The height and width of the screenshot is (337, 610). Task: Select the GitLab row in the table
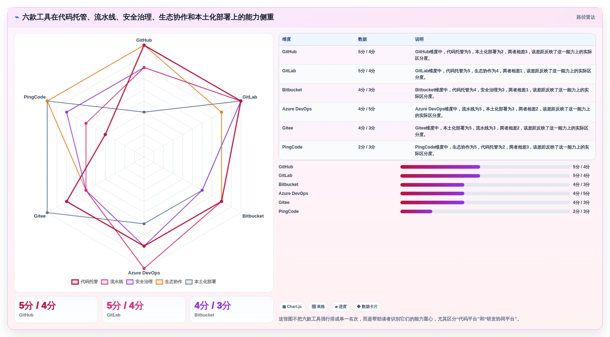(x=437, y=74)
